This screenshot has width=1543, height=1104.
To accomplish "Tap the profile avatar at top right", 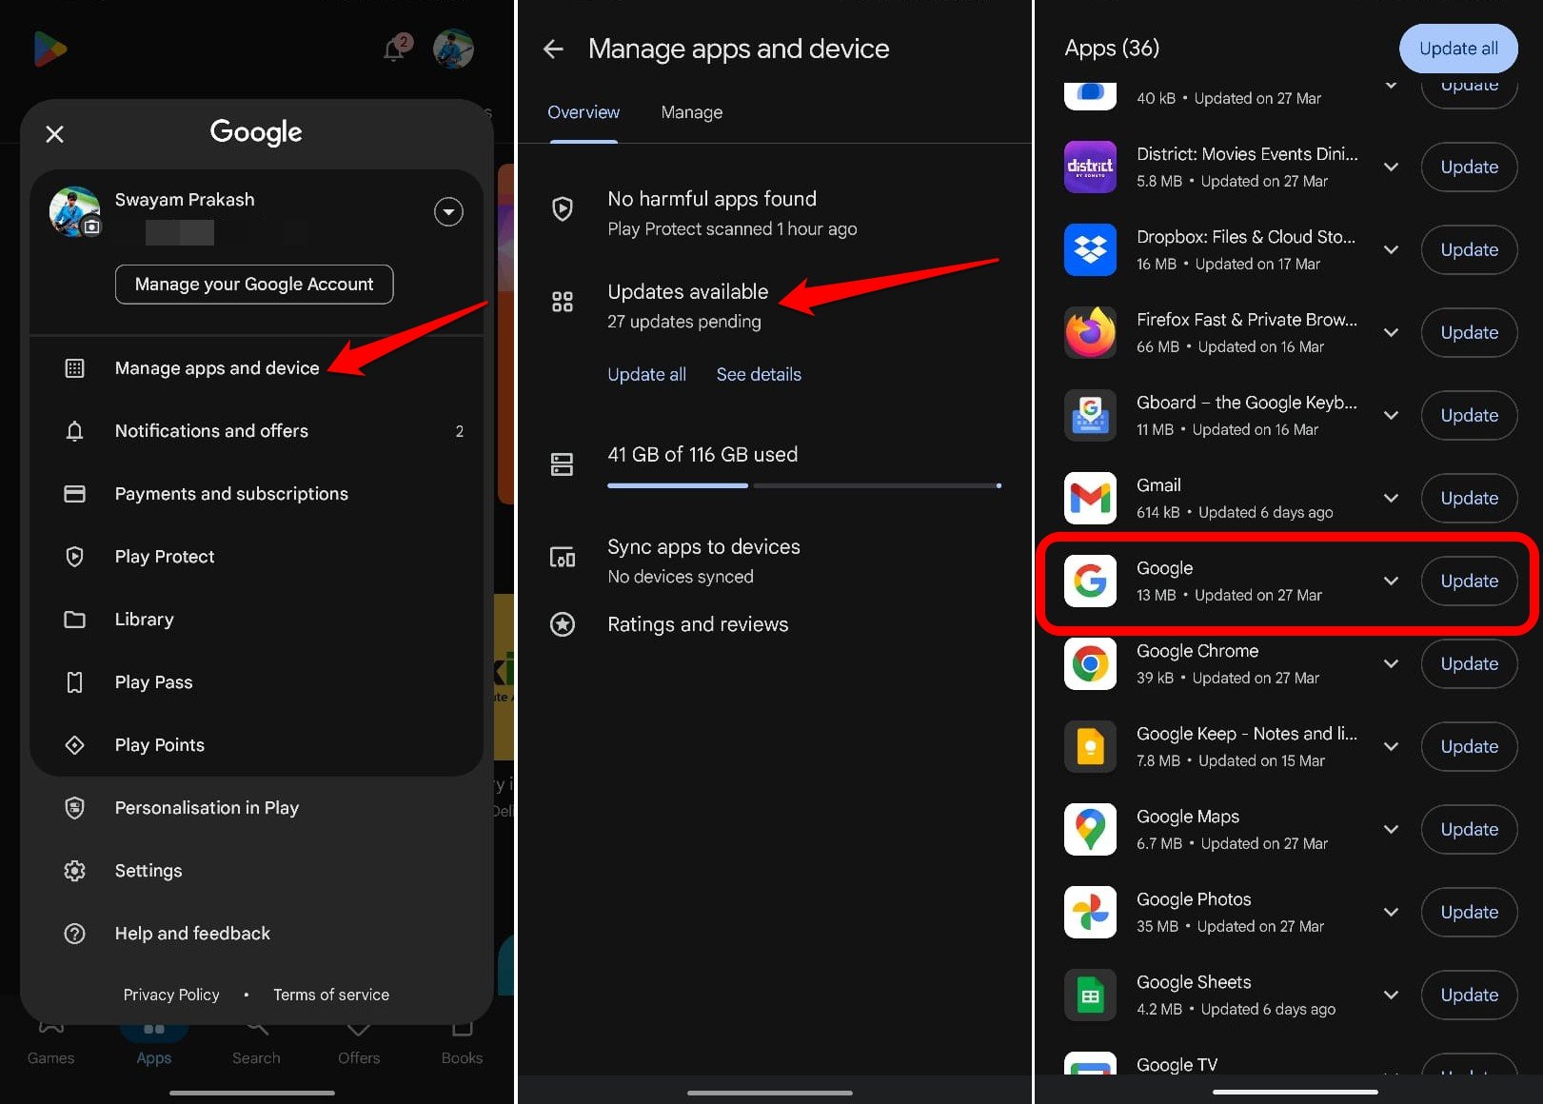I will click(454, 49).
